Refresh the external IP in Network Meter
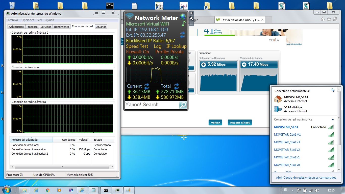Screen dimensions: 345x194 tap(182, 35)
